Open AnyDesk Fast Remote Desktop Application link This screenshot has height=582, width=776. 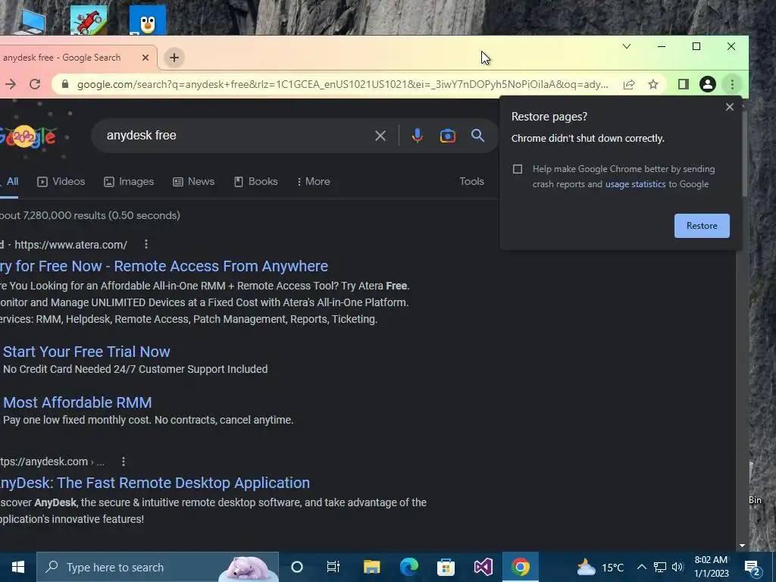click(155, 483)
